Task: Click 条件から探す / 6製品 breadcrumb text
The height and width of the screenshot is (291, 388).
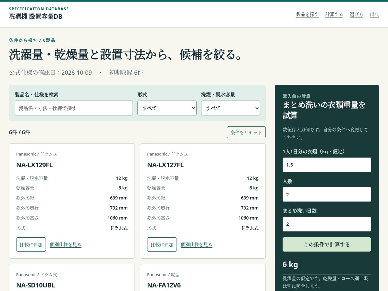Action: (x=32, y=40)
